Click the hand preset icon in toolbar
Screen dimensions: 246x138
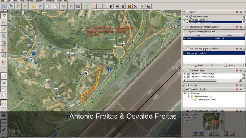(111, 7)
